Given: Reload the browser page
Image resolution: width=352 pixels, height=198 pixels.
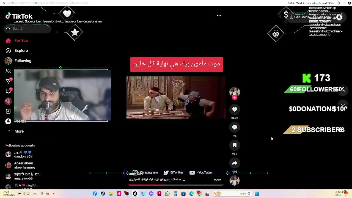Looking at the screenshot, I should point(338,3).
